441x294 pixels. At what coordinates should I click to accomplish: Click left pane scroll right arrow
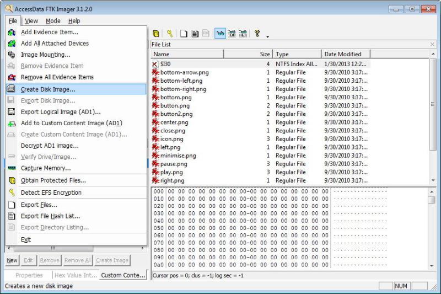(x=143, y=248)
